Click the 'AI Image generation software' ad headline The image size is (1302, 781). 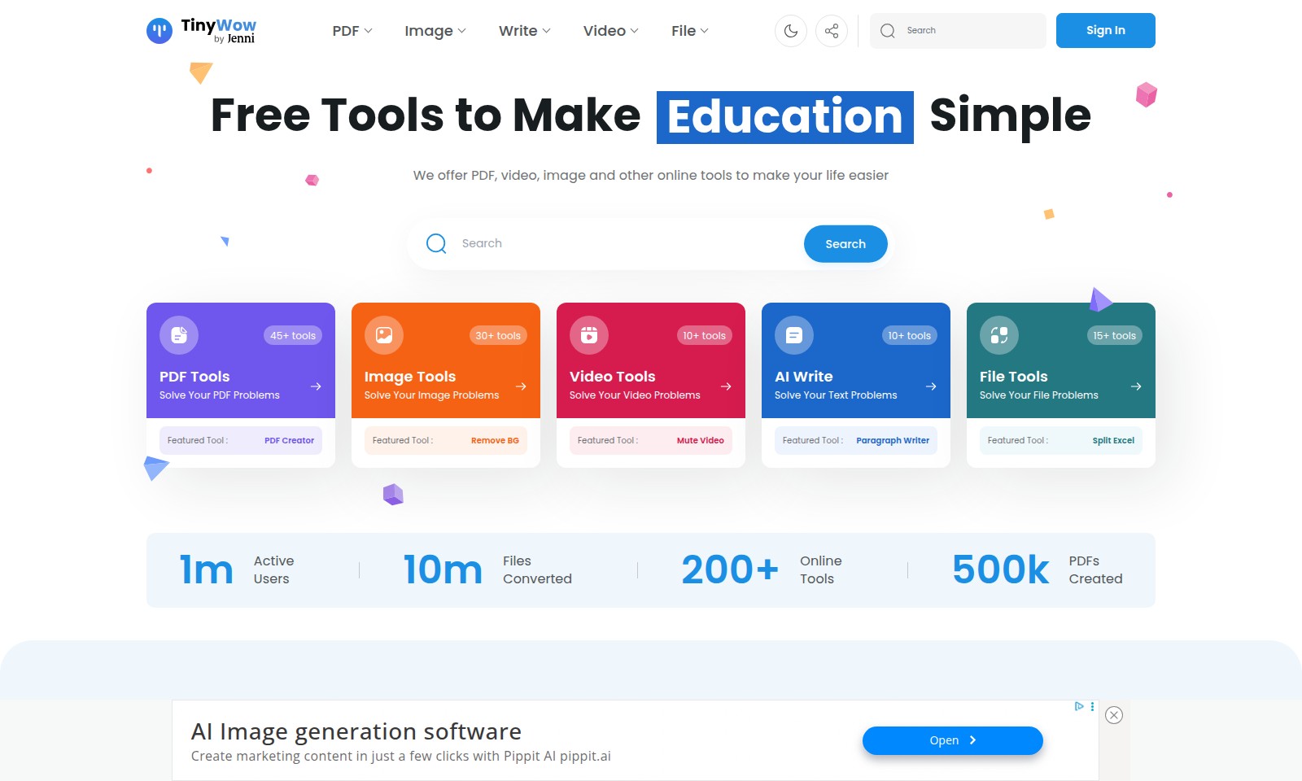point(356,731)
